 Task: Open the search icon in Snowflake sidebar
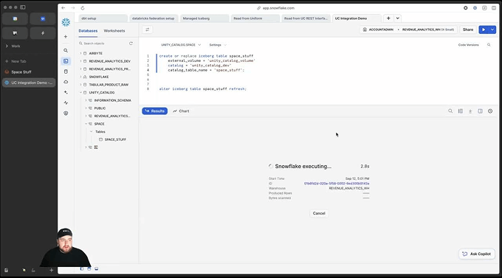click(x=66, y=51)
